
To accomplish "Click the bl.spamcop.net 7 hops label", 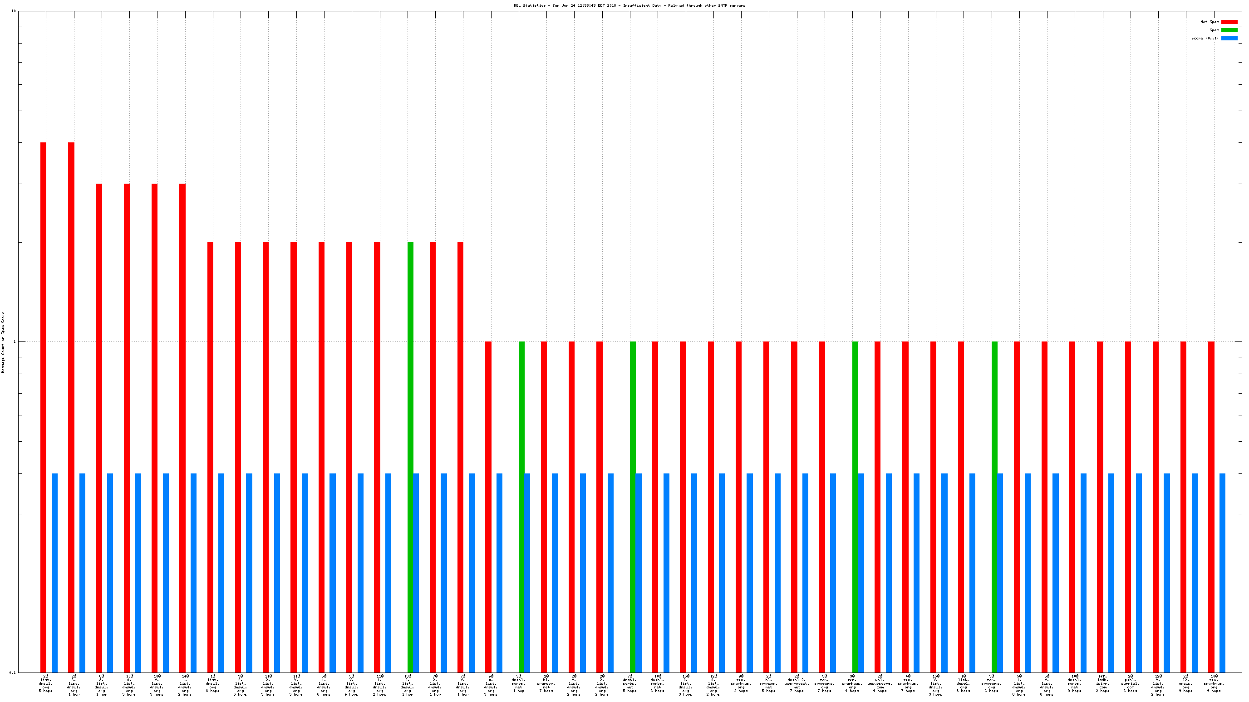I will click(x=546, y=683).
